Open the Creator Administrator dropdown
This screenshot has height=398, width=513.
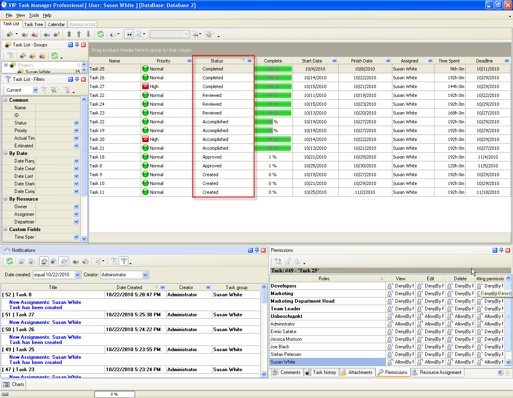(145, 275)
